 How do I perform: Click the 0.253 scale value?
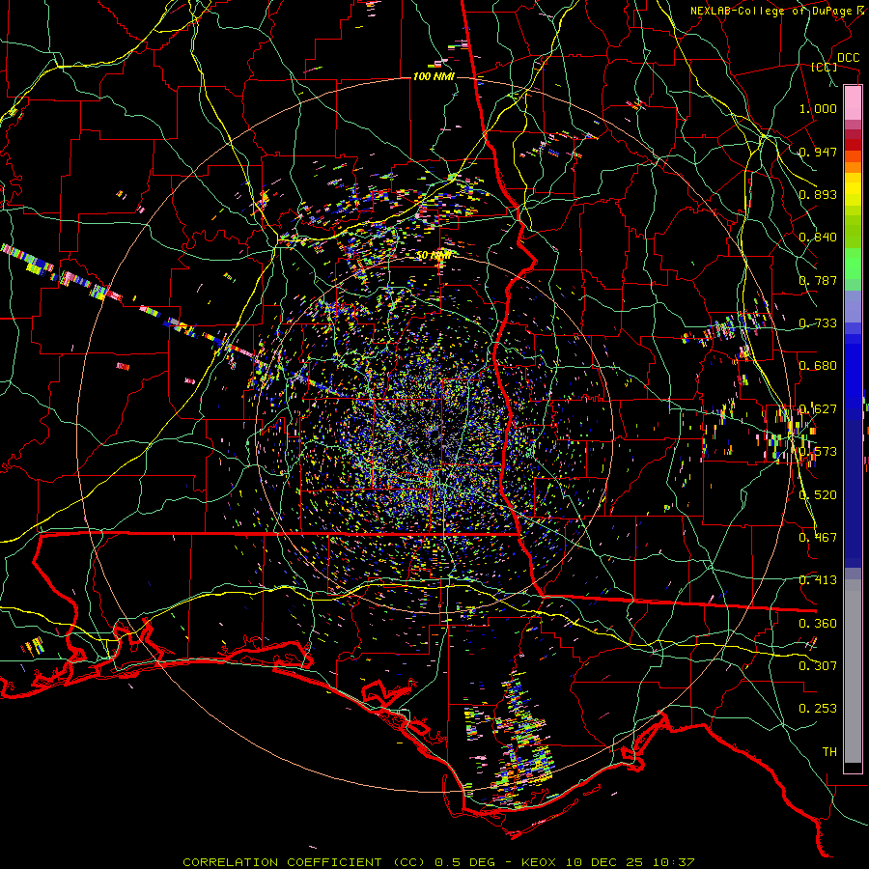[818, 709]
